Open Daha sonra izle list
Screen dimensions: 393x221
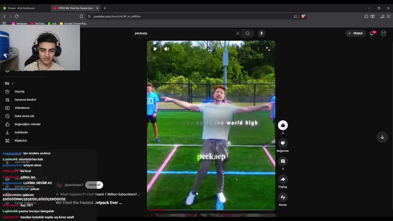click(24, 116)
